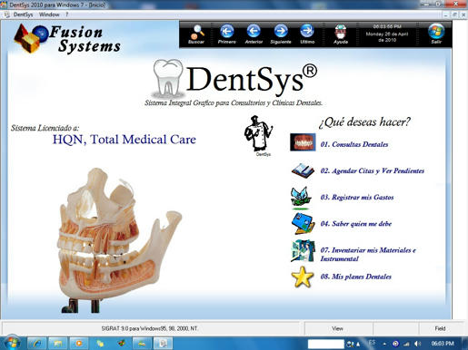Open 02. Agendar Citas y Ver Pendientes
This screenshot has height=350, width=468.
[373, 171]
